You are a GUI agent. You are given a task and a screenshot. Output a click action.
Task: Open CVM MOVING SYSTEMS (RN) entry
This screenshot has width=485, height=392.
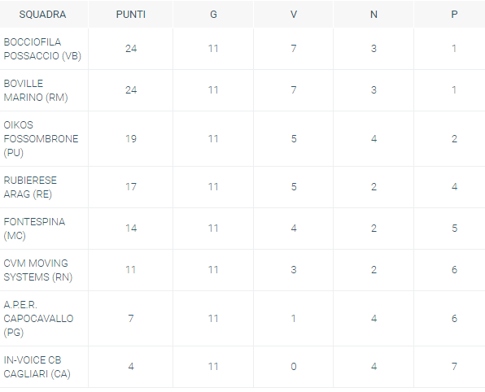pos(37,270)
